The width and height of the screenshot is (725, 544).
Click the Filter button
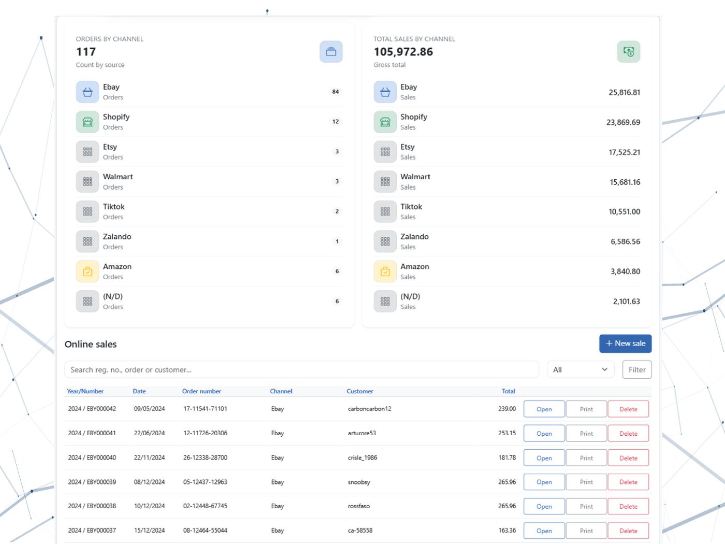637,370
